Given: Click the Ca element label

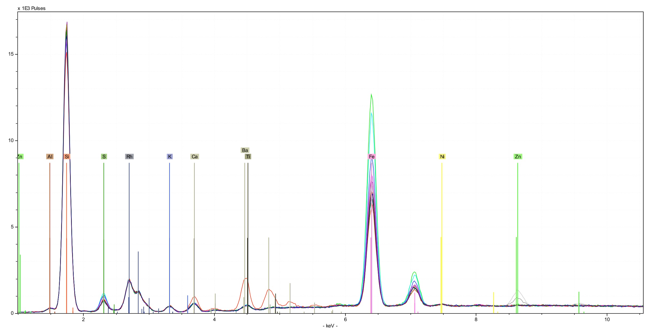Looking at the screenshot, I should coord(194,156).
